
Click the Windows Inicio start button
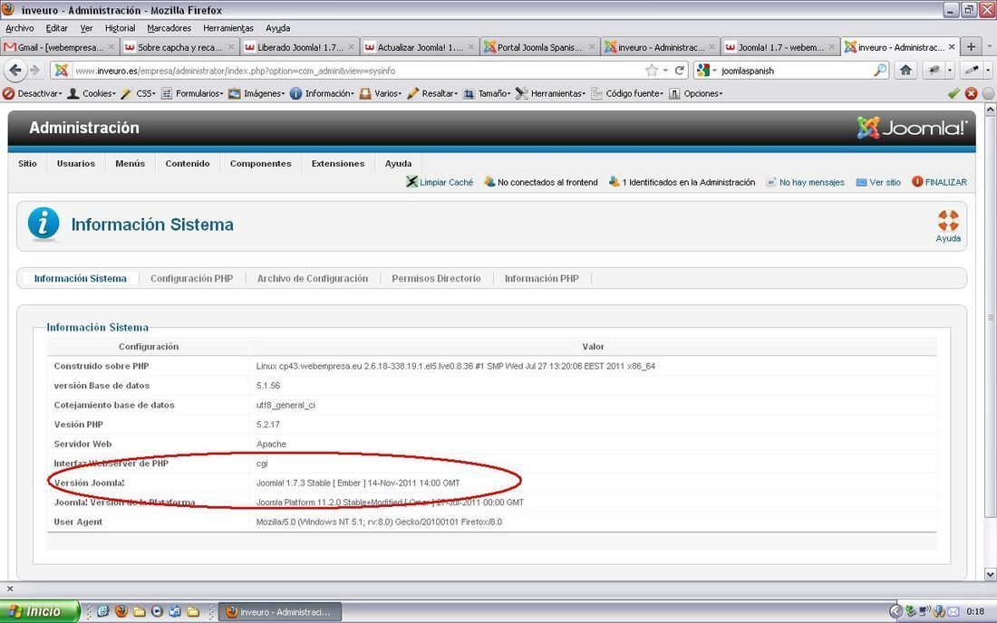[x=41, y=611]
